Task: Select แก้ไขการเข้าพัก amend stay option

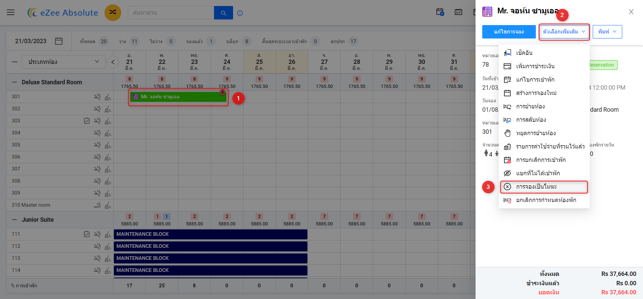Action: [x=544, y=80]
